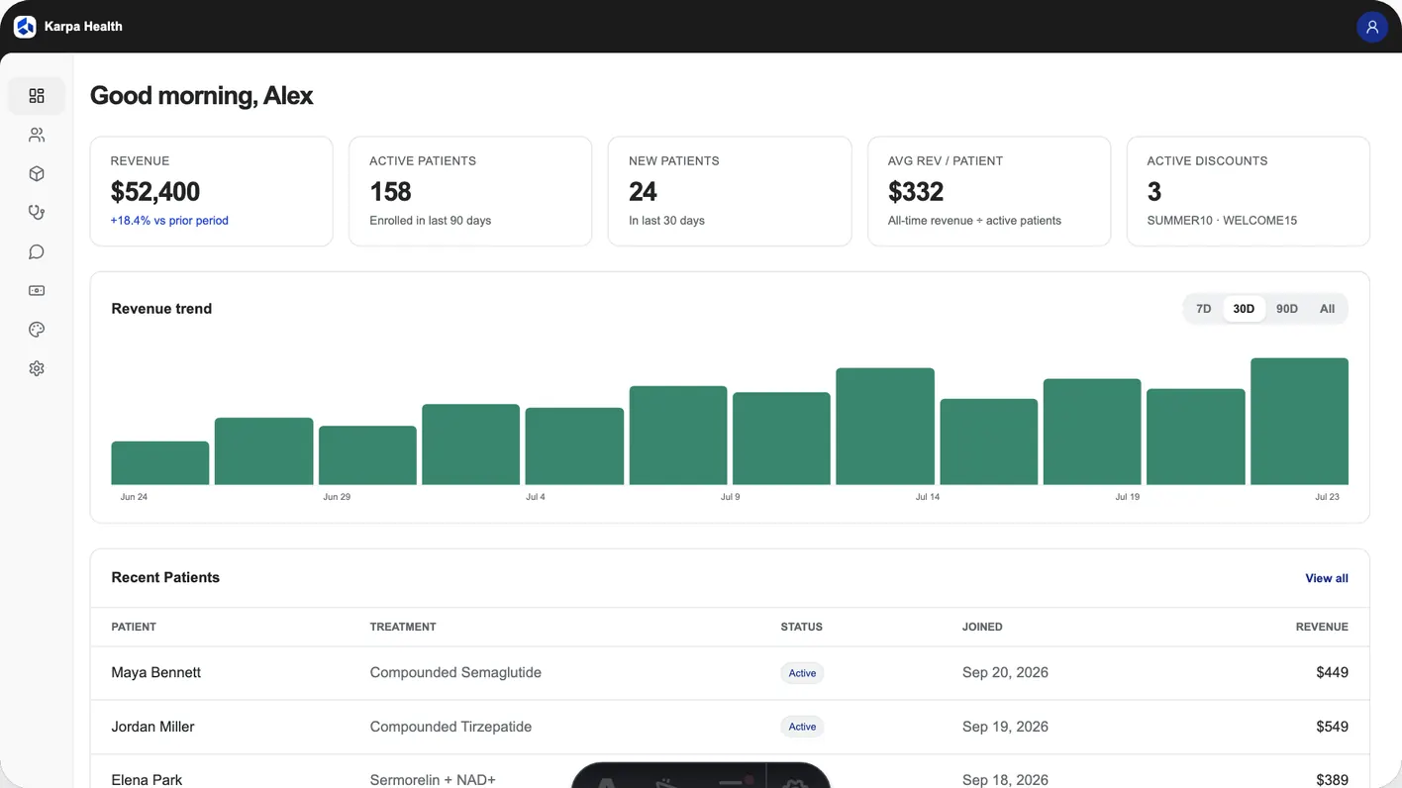The width and height of the screenshot is (1402, 788).
Task: Click Maya Bennett's Active status badge
Action: 802,673
